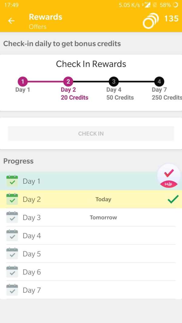Click the Day 5 grey calendar icon

[x=12, y=254]
